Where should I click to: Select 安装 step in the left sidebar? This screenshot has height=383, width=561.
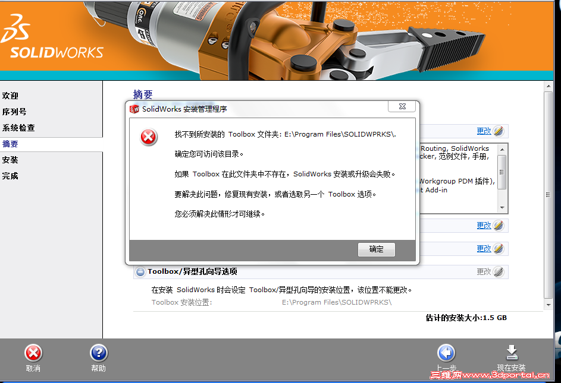click(x=10, y=160)
